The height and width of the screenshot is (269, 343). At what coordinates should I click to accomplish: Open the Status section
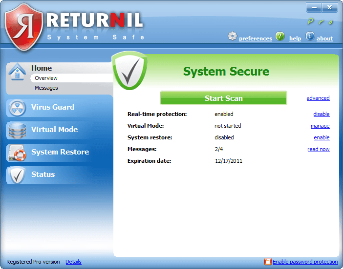pos(60,175)
